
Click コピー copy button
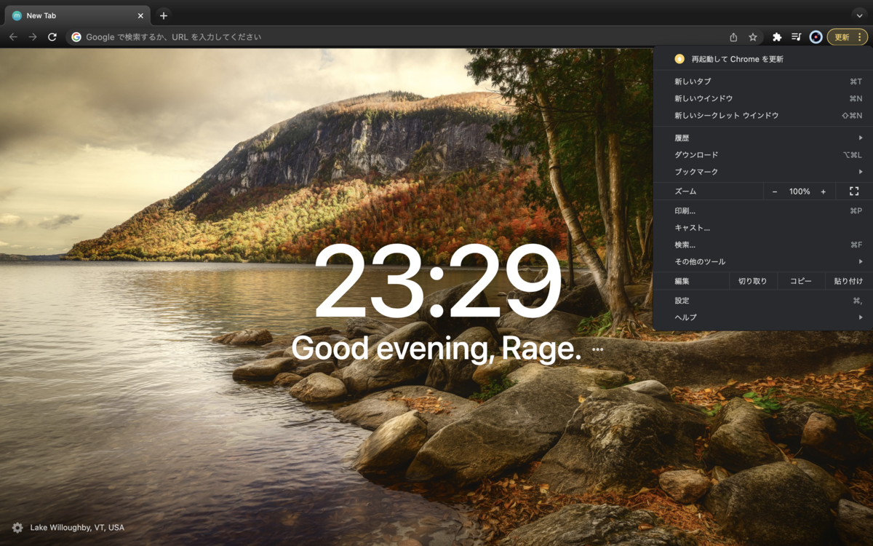click(x=801, y=281)
